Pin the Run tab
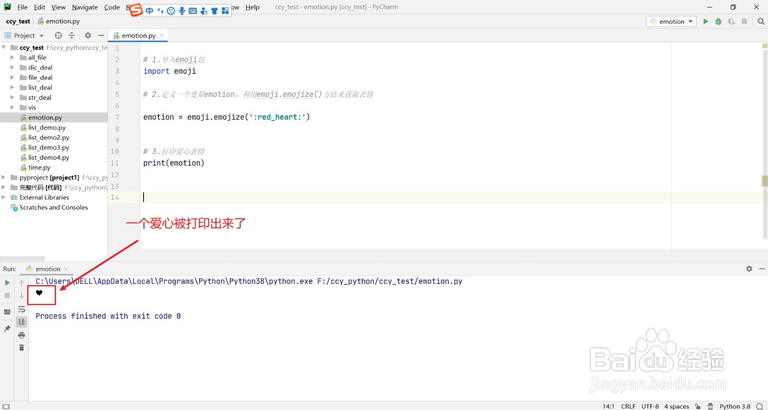The image size is (768, 410). [7, 328]
